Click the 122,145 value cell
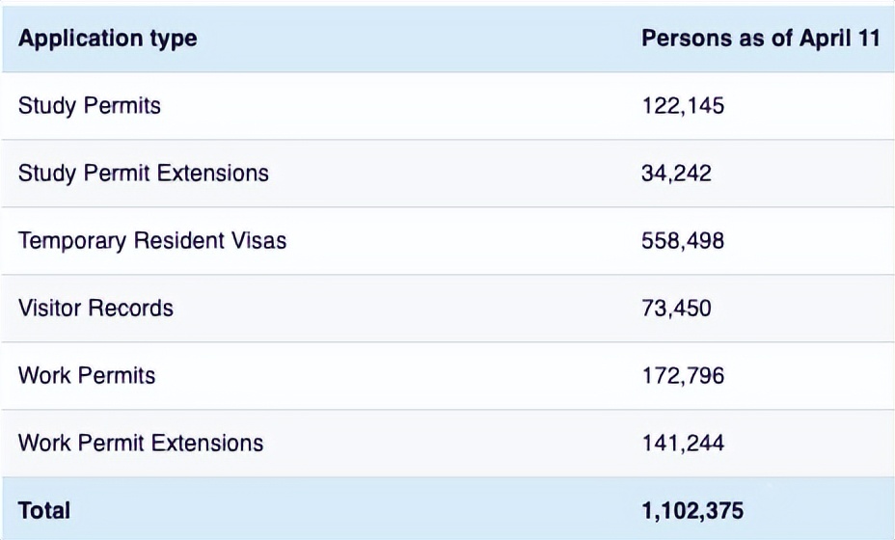The image size is (895, 540). click(683, 105)
